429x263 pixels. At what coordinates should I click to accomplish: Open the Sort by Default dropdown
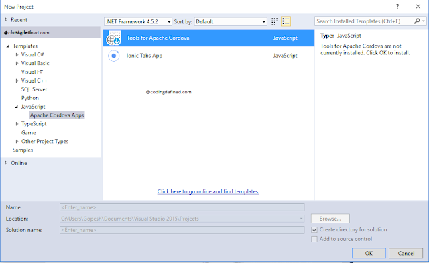(231, 21)
